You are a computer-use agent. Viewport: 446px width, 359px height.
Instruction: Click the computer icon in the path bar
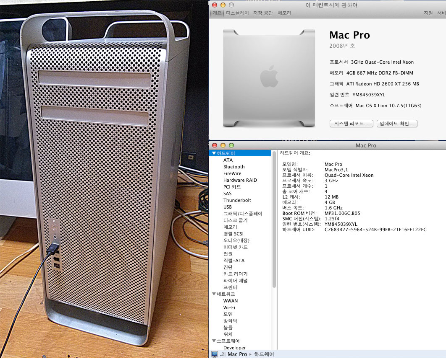point(215,354)
